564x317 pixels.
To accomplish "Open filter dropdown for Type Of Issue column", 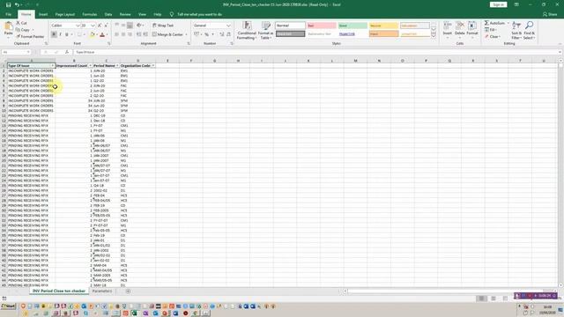I will click(53, 66).
